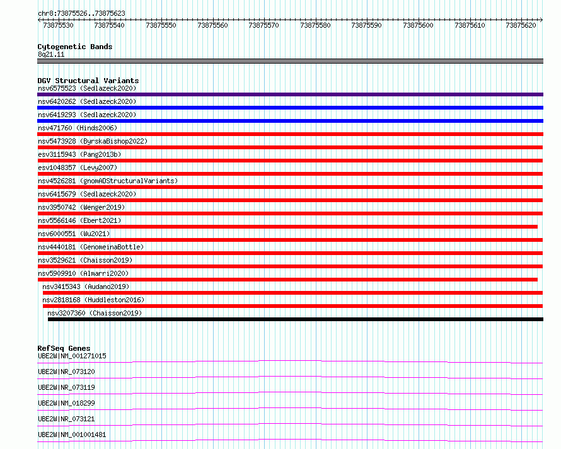Open variant nsv2818168 (Huddleston2016) label
Screen dimensions: 561x449
tap(93, 300)
